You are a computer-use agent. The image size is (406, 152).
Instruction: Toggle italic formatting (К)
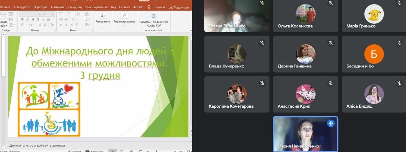(27, 19)
